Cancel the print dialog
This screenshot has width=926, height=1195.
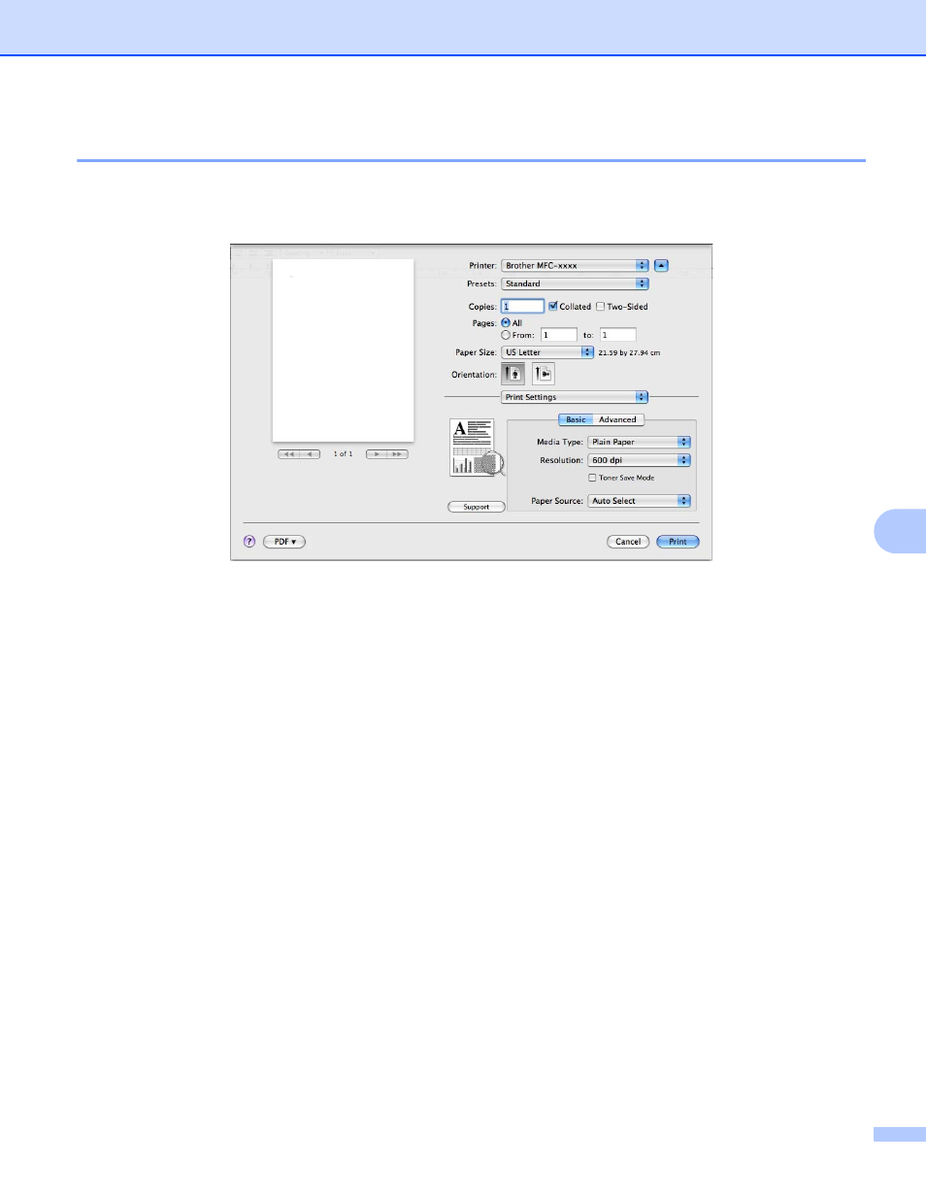(x=628, y=542)
